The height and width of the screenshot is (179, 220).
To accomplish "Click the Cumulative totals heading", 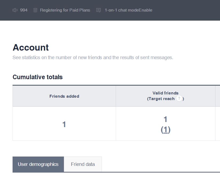I will pos(38,77).
